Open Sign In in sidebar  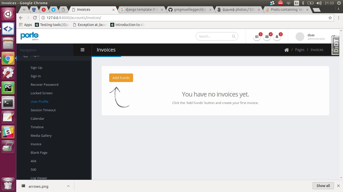pos(36,76)
